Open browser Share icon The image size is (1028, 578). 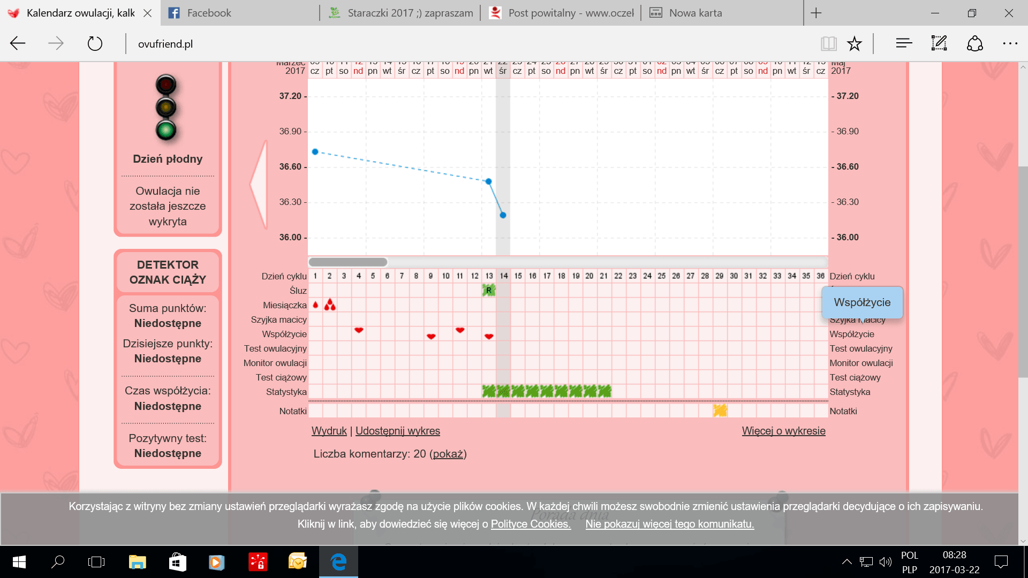(x=974, y=43)
